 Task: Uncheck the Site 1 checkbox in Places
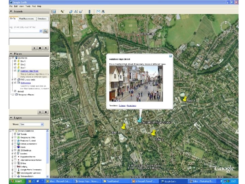[x=15, y=61]
